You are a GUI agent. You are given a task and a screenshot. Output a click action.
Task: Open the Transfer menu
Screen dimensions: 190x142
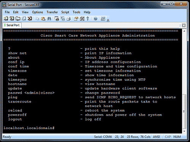(52, 12)
